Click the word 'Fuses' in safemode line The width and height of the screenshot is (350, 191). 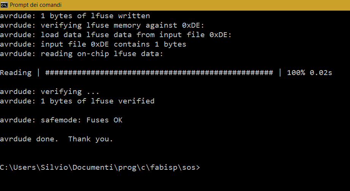tap(98, 120)
